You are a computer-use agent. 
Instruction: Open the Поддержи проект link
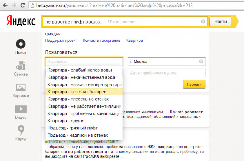pyautogui.click(x=61, y=40)
